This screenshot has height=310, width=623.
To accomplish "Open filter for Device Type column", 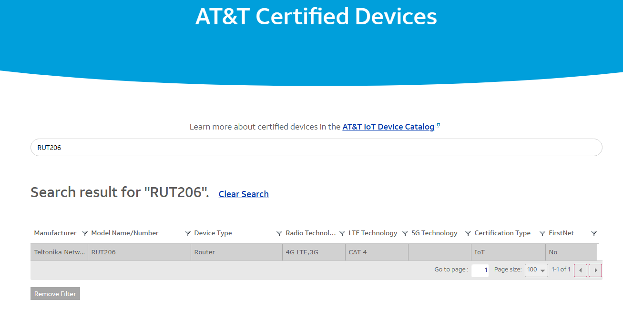I will point(279,234).
